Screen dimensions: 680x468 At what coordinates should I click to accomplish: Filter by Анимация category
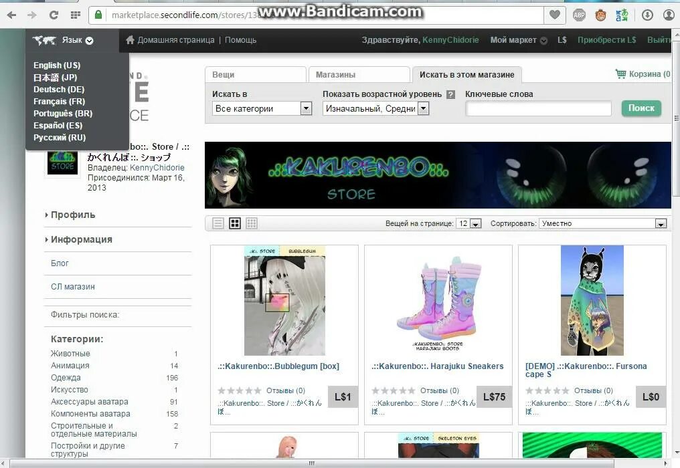pos(70,366)
